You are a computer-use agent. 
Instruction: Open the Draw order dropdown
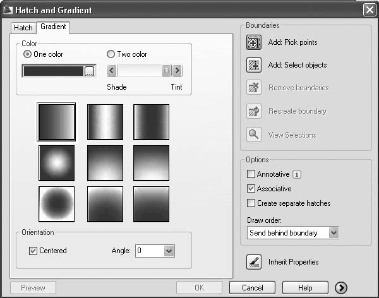tap(334, 233)
